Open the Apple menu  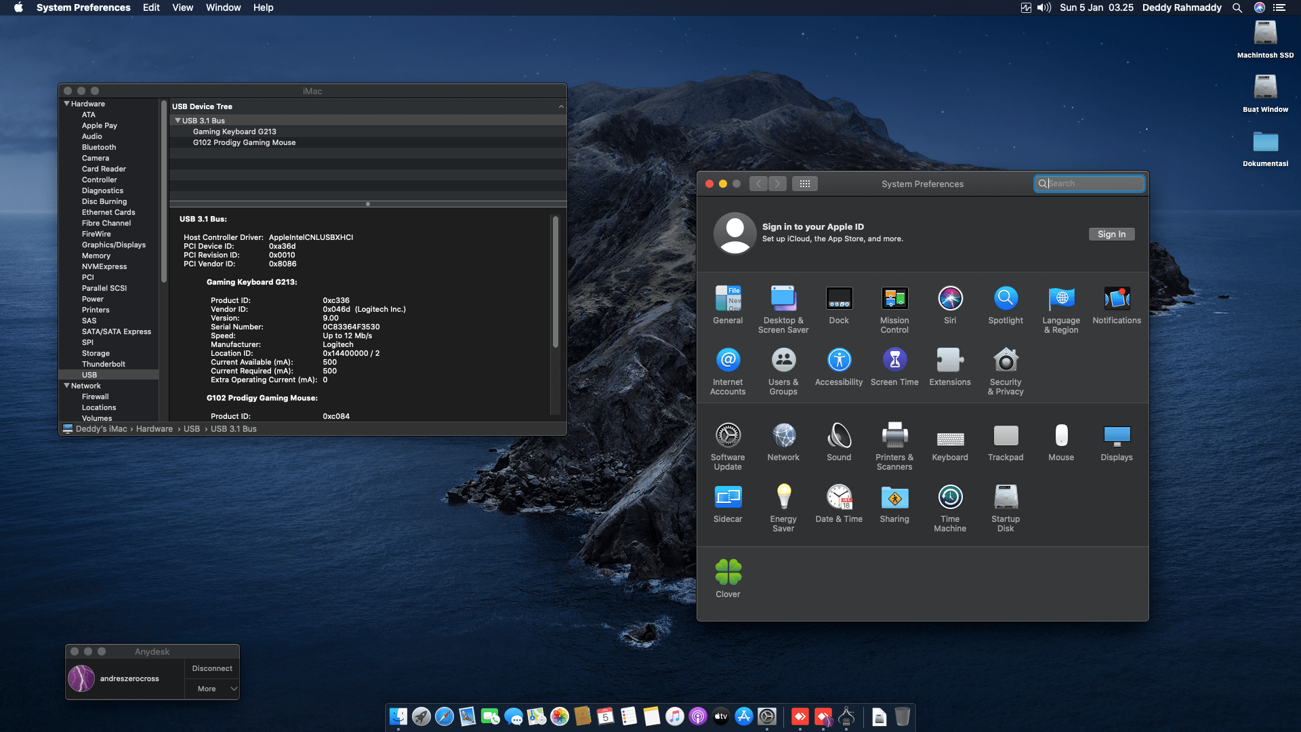coord(18,7)
